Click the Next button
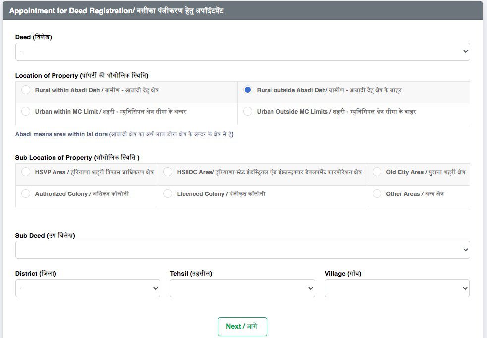Image resolution: width=487 pixels, height=338 pixels. [x=242, y=326]
